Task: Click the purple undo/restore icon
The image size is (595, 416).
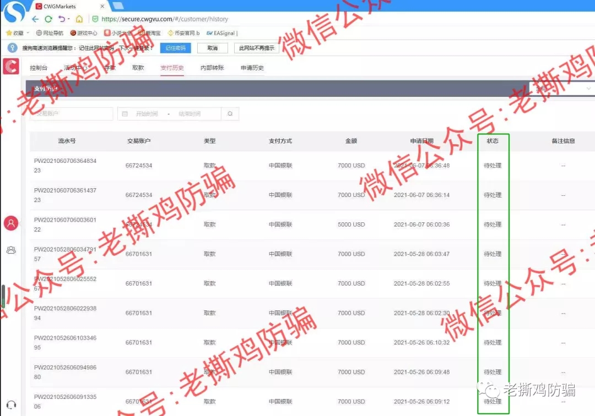Action: pos(62,19)
